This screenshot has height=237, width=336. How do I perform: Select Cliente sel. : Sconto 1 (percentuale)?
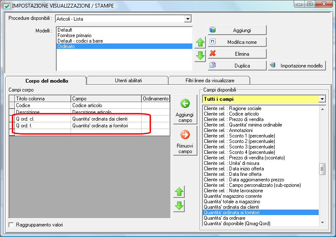pyautogui.click(x=261, y=136)
